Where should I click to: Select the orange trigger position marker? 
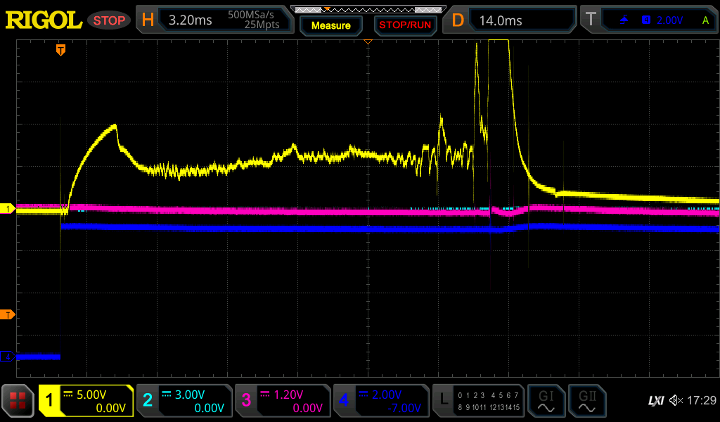[x=61, y=50]
